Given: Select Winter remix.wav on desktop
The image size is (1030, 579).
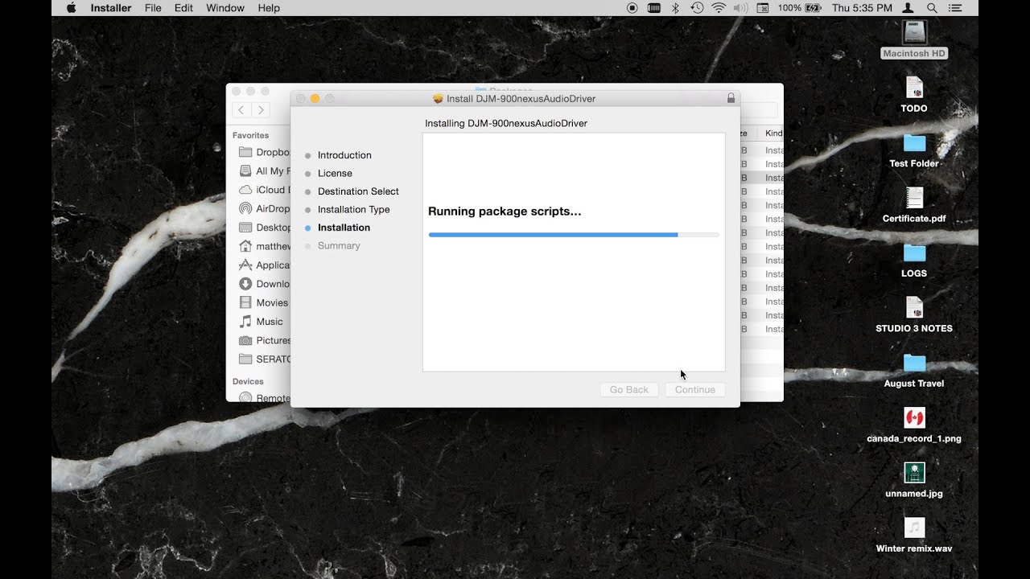Looking at the screenshot, I should pyautogui.click(x=914, y=536).
